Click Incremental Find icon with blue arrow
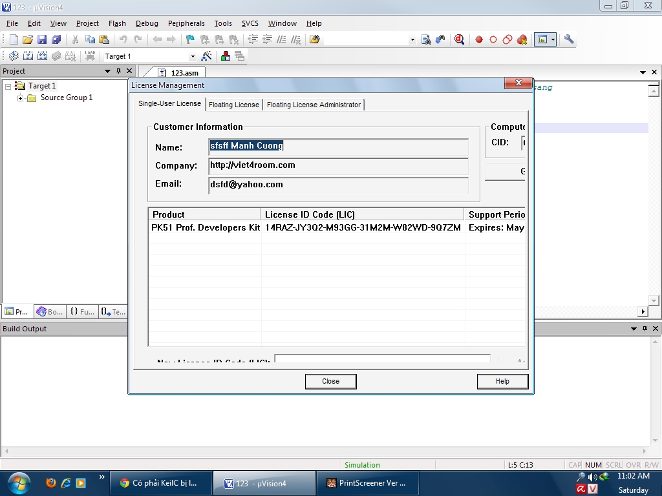Image resolution: width=662 pixels, height=496 pixels. [440, 39]
